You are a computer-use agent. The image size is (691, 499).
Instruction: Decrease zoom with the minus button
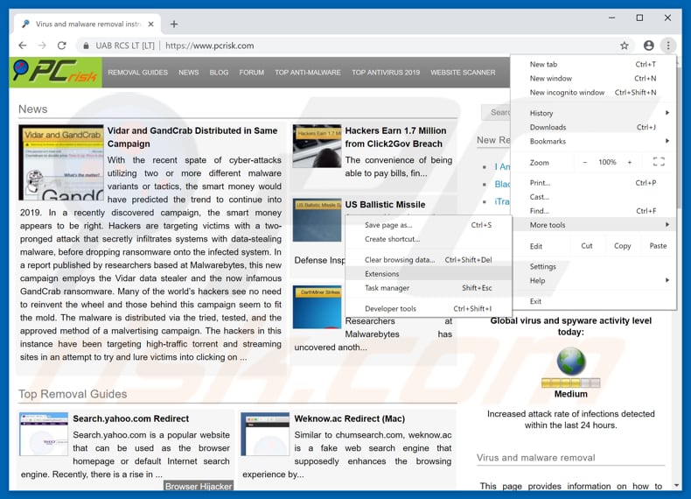coord(585,162)
